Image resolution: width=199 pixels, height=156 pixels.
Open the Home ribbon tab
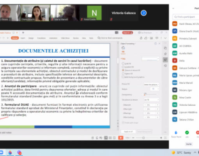(x=15, y=38)
